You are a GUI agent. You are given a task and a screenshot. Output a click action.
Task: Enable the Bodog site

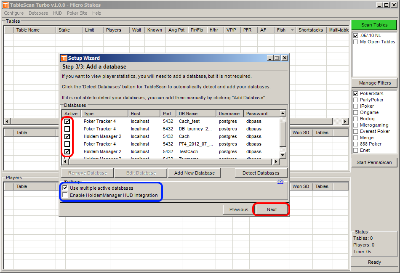(x=356, y=119)
